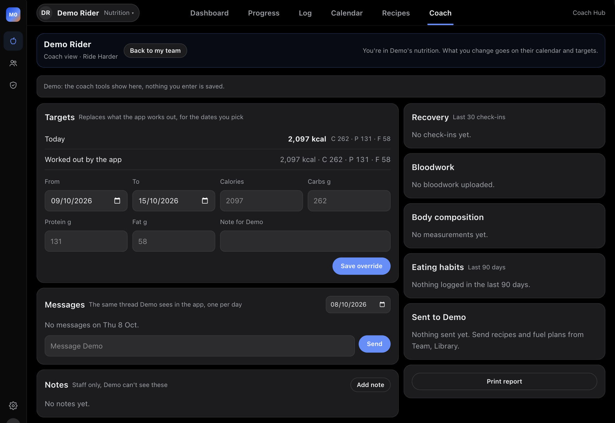Select the Coach tab
615x423 pixels.
point(440,13)
